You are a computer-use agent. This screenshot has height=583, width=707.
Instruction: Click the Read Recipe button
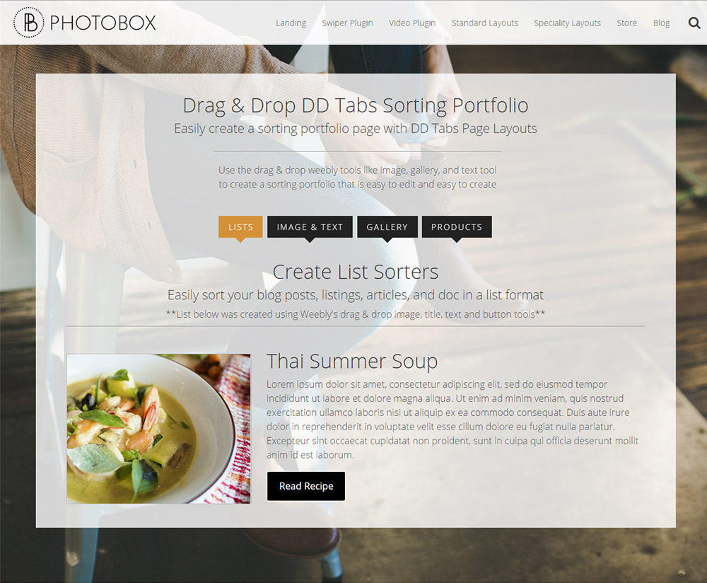tap(306, 486)
